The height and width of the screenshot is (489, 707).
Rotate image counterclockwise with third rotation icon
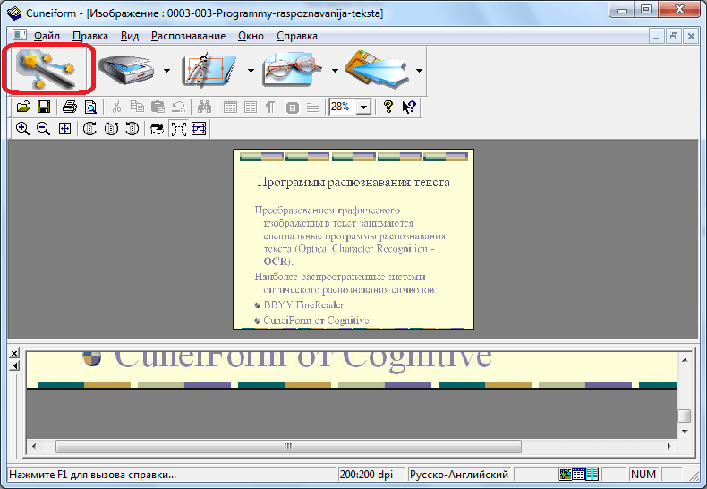coord(132,129)
